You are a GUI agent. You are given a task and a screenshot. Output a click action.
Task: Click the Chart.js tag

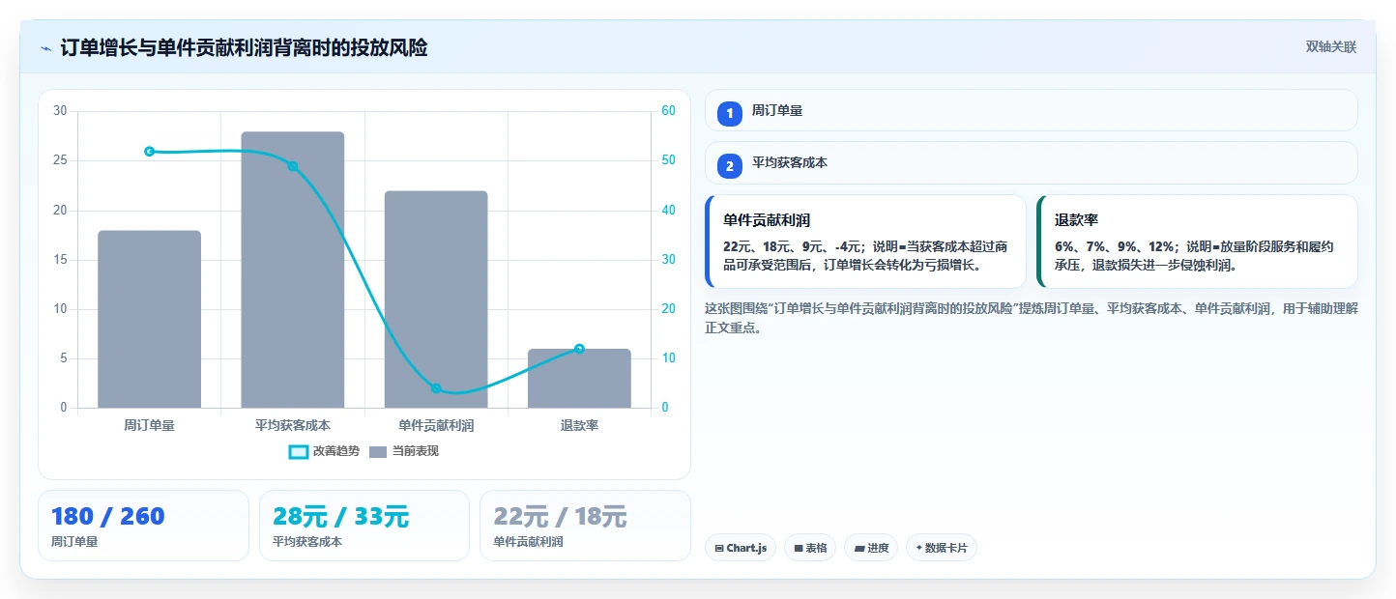click(x=741, y=548)
